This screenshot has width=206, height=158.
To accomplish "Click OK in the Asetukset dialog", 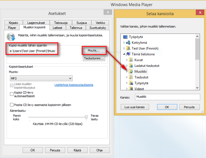I will click(33, 150).
